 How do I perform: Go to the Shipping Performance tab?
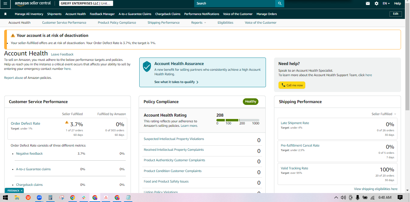(x=164, y=22)
